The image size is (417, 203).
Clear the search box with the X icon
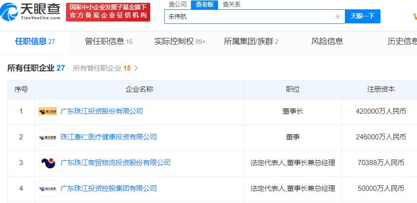coord(337,17)
